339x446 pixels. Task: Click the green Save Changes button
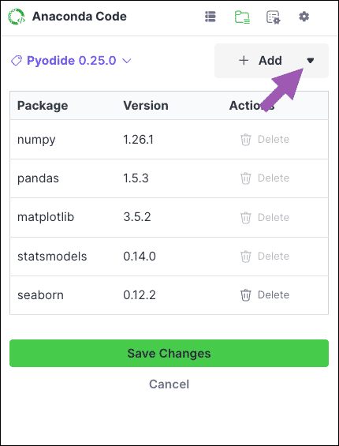(x=169, y=353)
